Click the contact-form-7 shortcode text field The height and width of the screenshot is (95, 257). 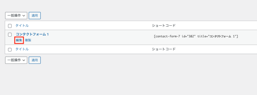[x=196, y=36]
